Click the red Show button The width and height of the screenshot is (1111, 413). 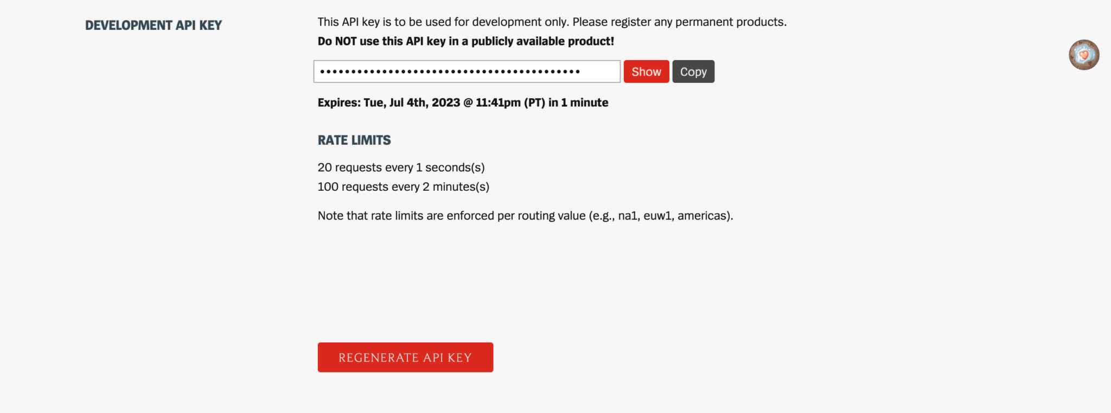646,72
